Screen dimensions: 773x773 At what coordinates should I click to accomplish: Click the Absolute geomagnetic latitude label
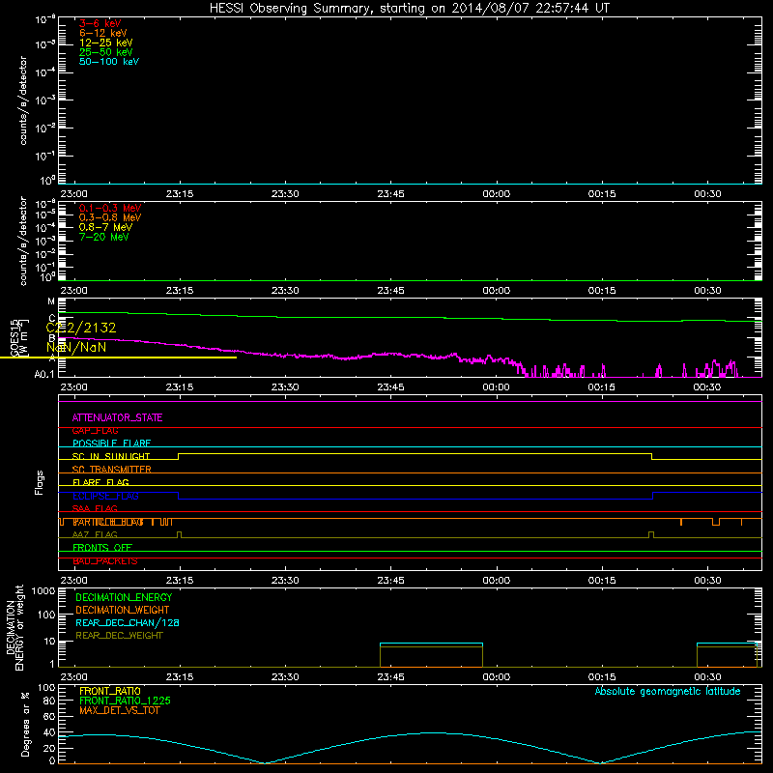[668, 691]
